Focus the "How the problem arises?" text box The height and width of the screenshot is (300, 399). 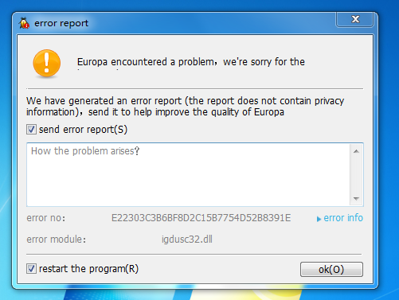pyautogui.click(x=188, y=174)
